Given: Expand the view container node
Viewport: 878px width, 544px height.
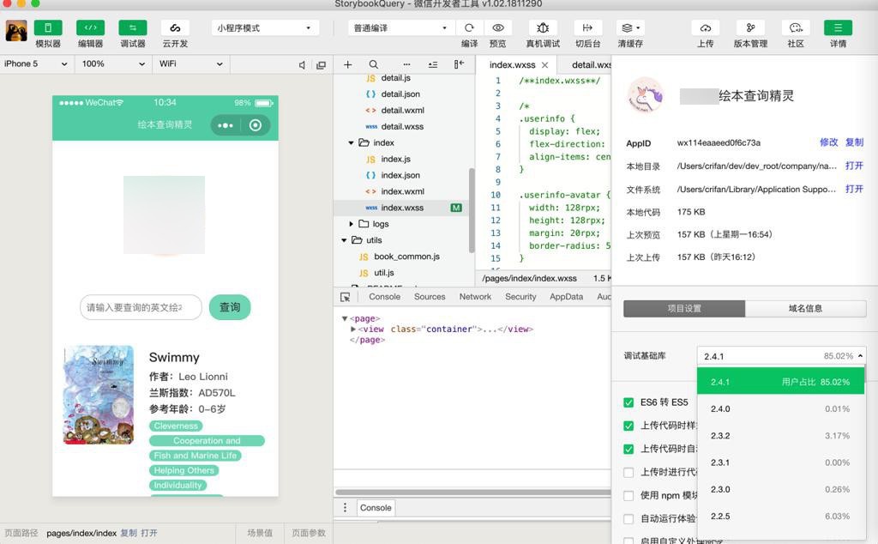Looking at the screenshot, I should click(x=353, y=329).
